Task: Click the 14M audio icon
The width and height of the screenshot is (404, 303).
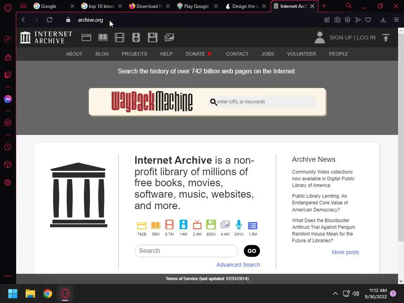Action: click(x=183, y=224)
